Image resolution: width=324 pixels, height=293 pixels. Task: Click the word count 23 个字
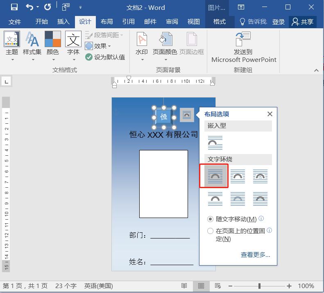click(66, 286)
